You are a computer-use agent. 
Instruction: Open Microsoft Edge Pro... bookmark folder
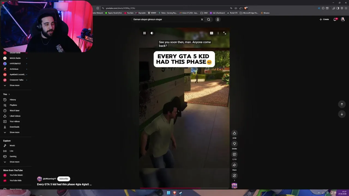(x=249, y=13)
